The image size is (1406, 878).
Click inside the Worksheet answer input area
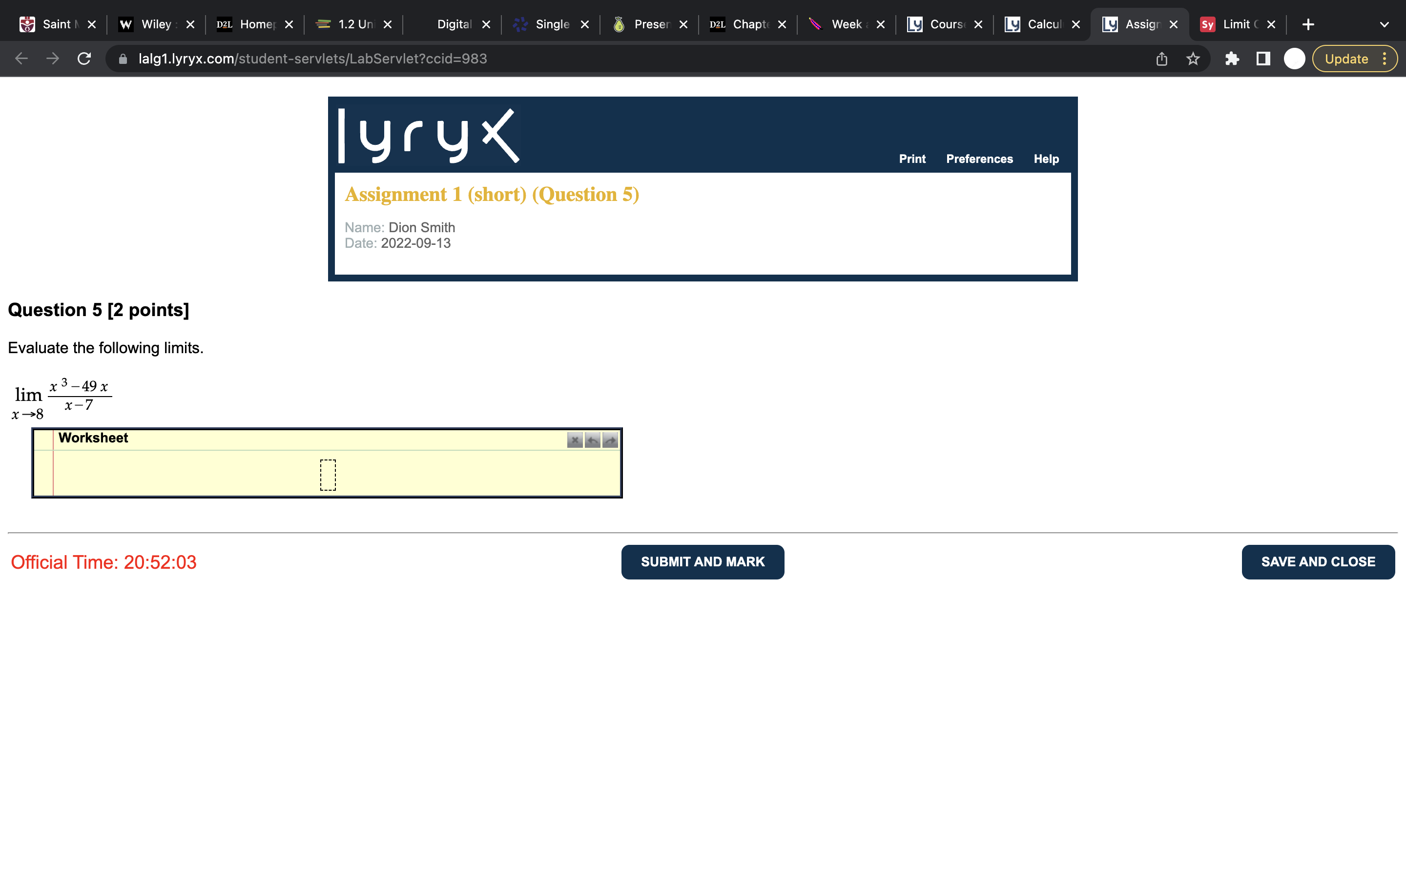tap(328, 475)
